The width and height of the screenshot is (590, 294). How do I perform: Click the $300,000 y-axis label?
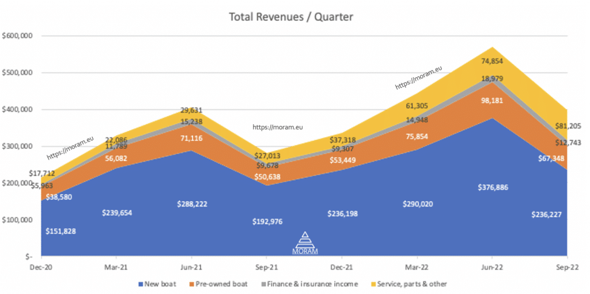[x=17, y=146]
